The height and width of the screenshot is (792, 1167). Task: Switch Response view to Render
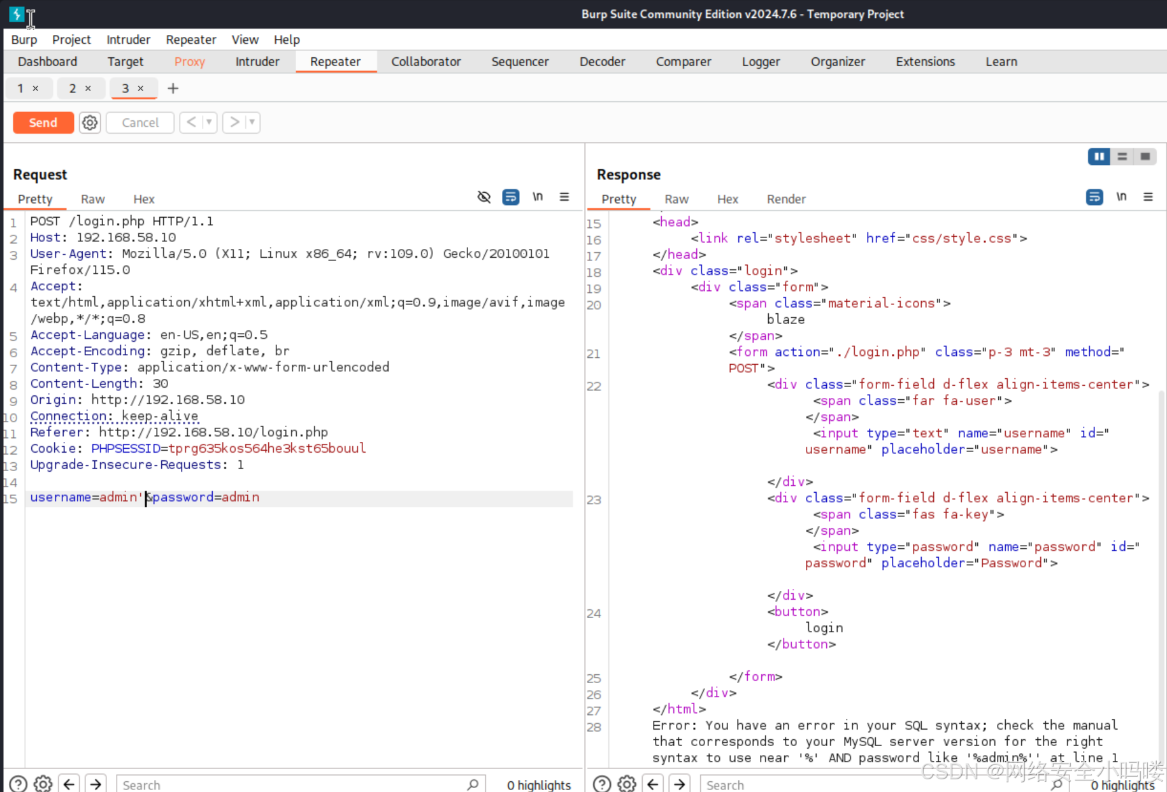786,199
